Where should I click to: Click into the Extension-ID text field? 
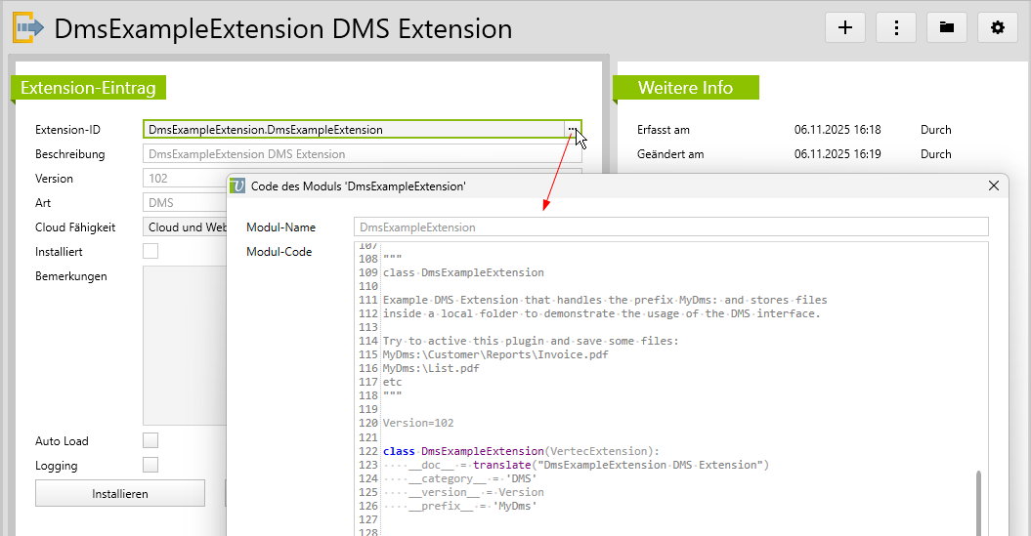pos(352,130)
